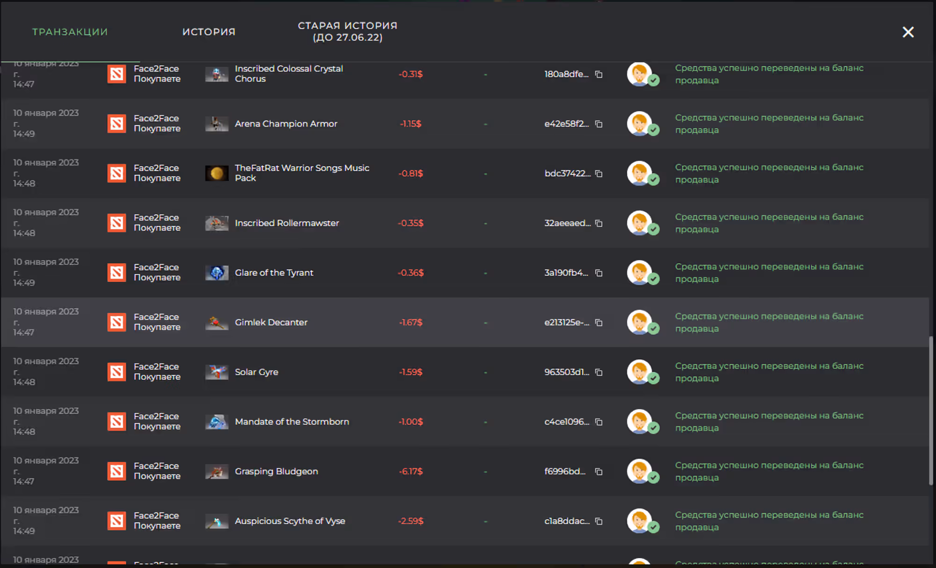Copy the f6996bd transaction ID

click(x=599, y=472)
